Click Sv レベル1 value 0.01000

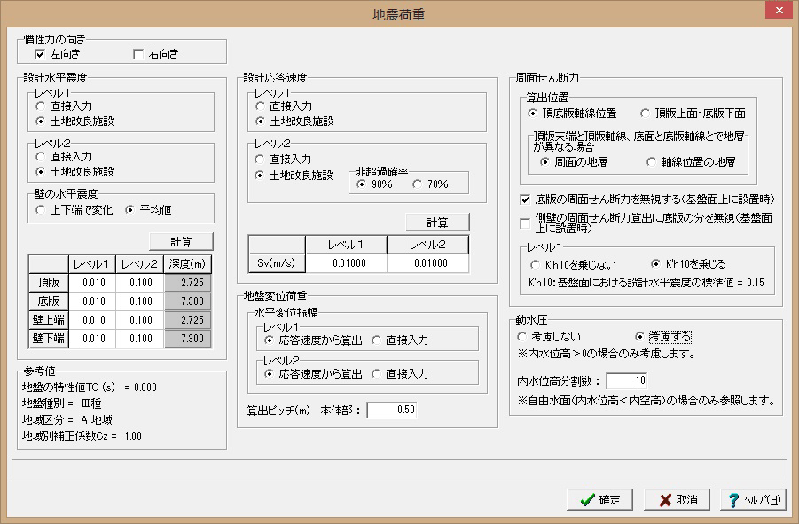pyautogui.click(x=347, y=263)
